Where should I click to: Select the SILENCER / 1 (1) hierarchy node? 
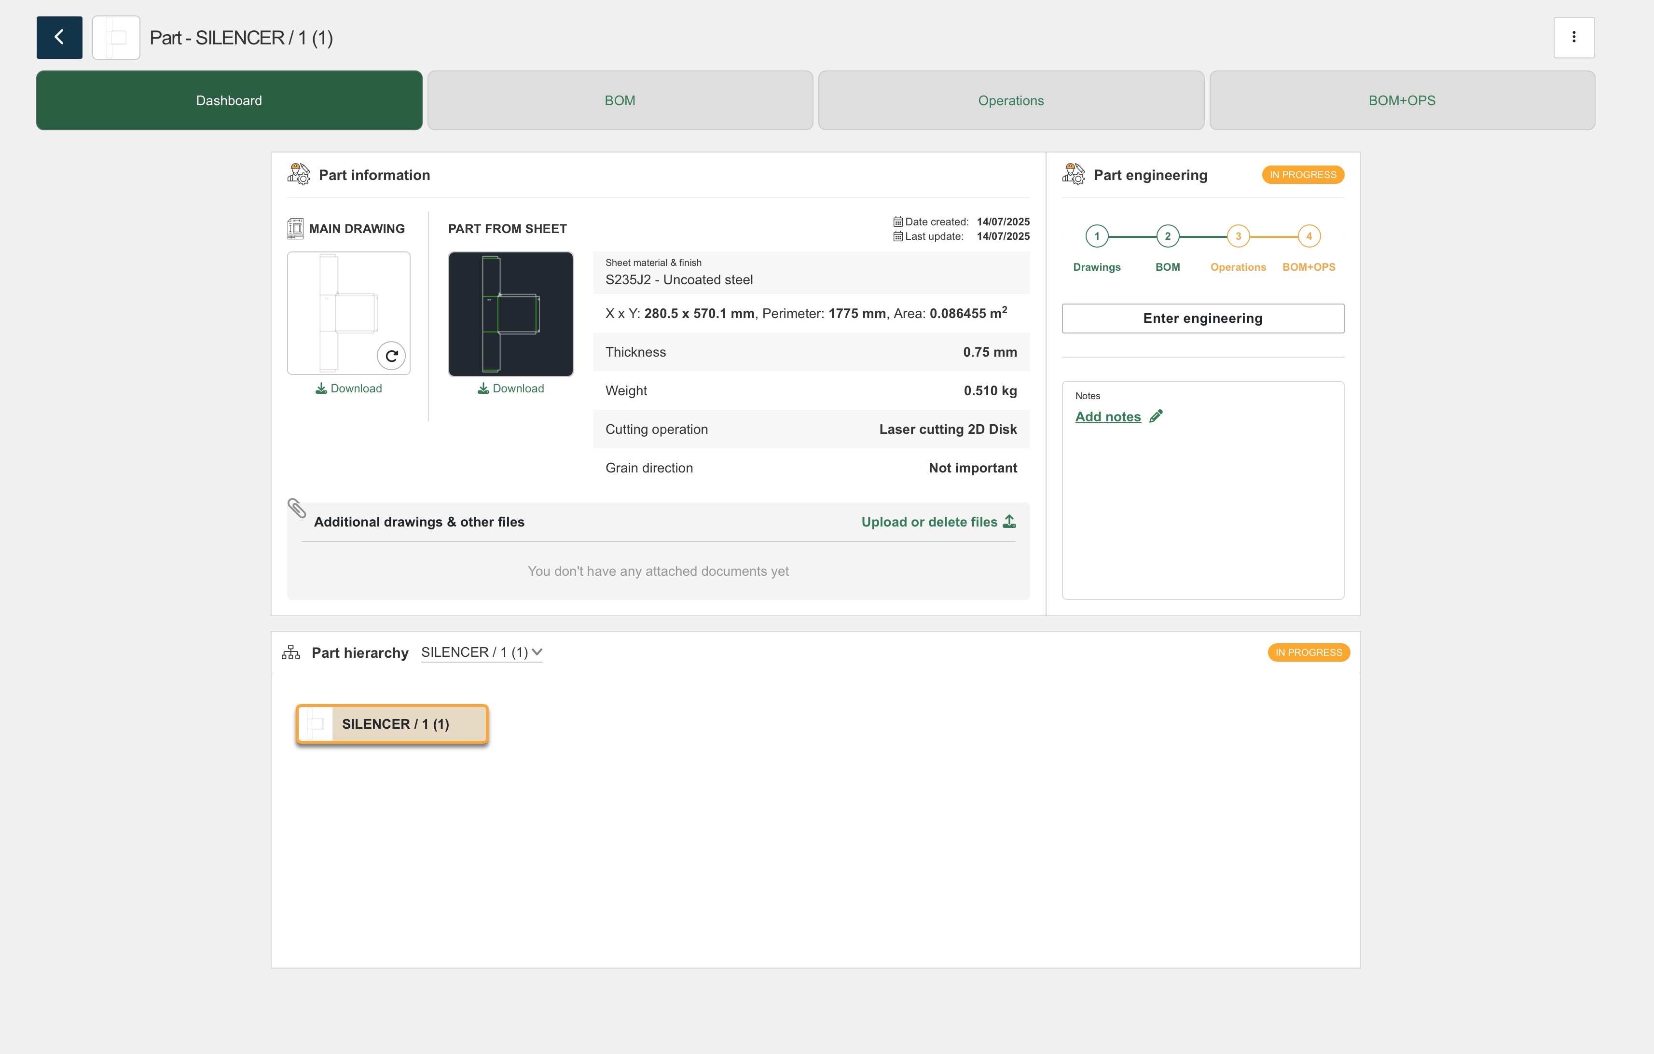[x=392, y=724]
